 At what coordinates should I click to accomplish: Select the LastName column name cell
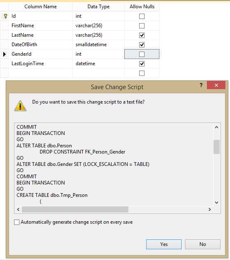(x=40, y=35)
